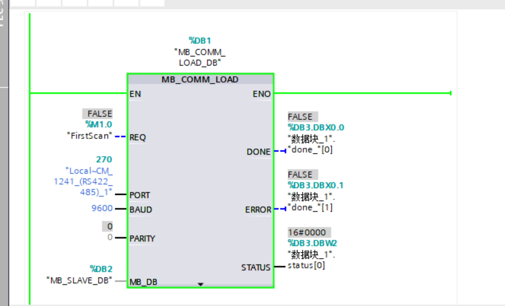Click the PARITY input operand 0
The height and width of the screenshot is (306, 505).
[x=110, y=237]
